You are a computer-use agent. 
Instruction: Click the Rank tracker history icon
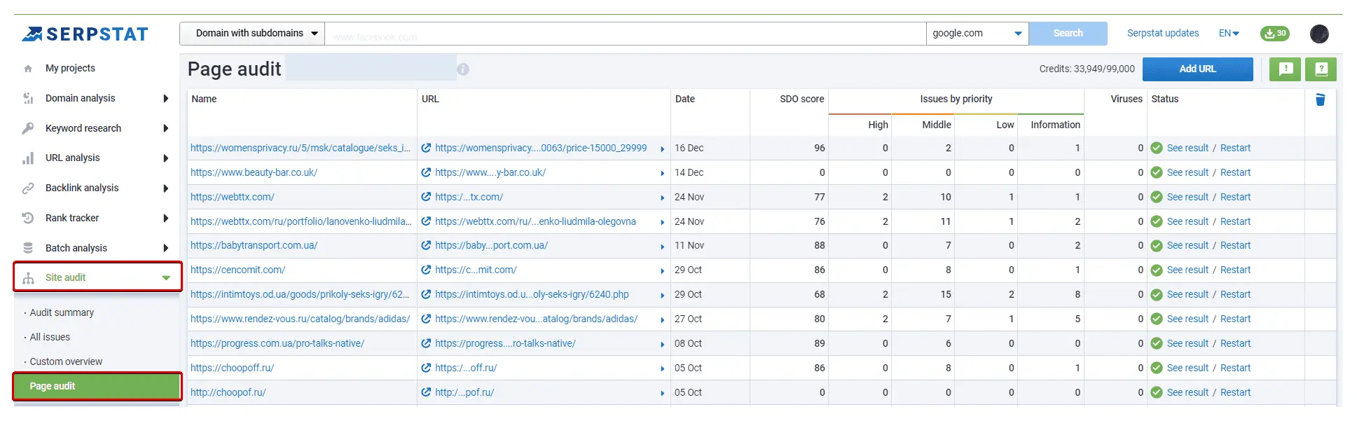28,218
